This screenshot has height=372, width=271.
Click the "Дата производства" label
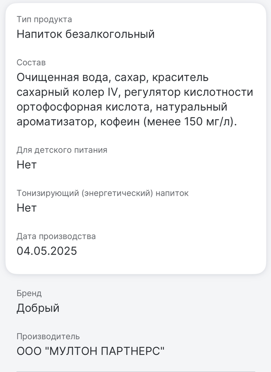pos(56,236)
